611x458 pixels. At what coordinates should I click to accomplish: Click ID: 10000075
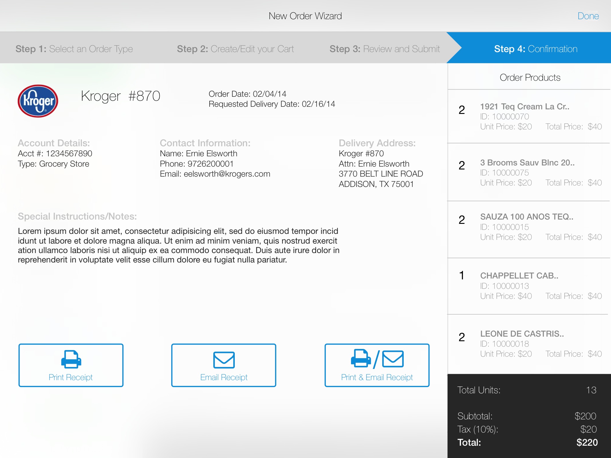[x=504, y=173]
